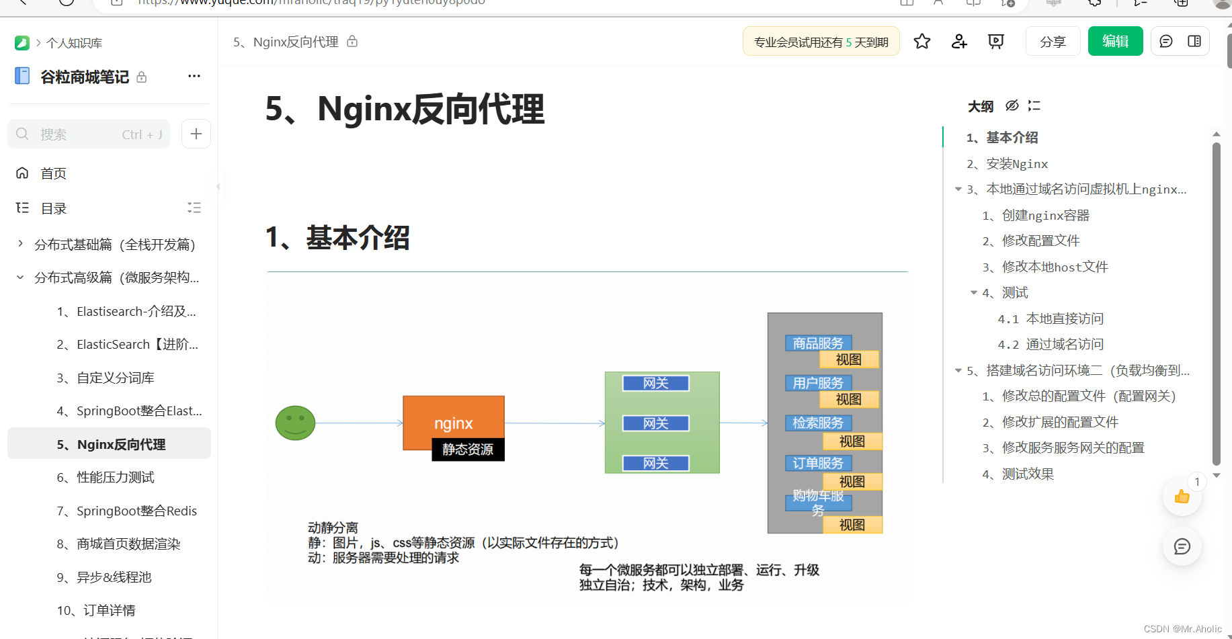1232x639 pixels.
Task: Open the floating comment button at bottom right
Action: [x=1182, y=546]
